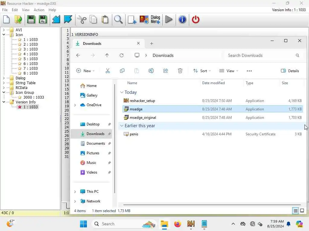Collapse the Today group in Downloads
The height and width of the screenshot is (231, 309).
coord(122,92)
